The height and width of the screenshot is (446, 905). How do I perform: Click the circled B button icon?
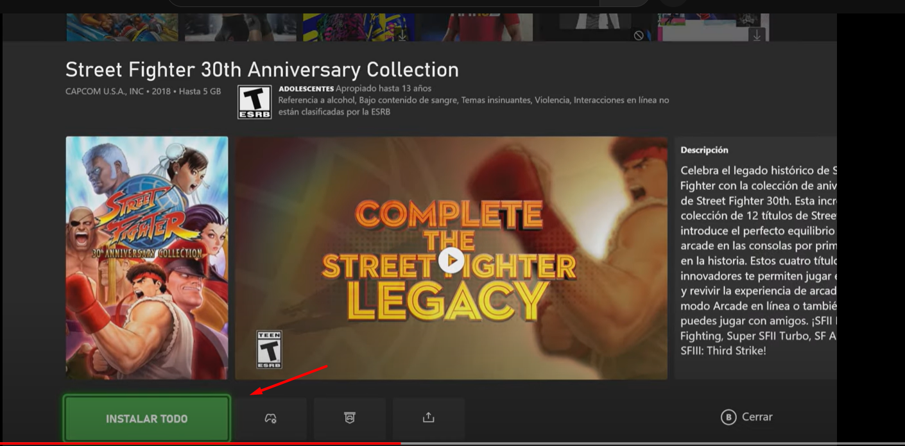pyautogui.click(x=728, y=417)
